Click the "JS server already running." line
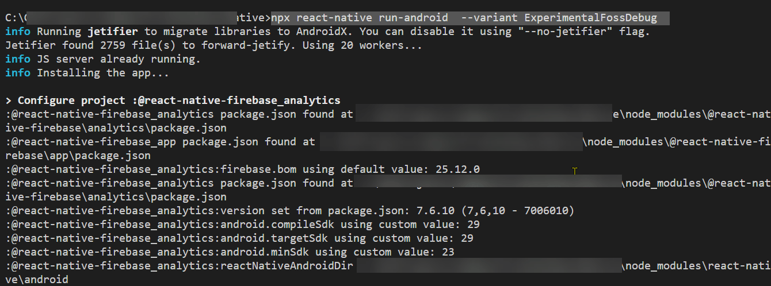Viewport: 771px width, 286px height. [103, 59]
